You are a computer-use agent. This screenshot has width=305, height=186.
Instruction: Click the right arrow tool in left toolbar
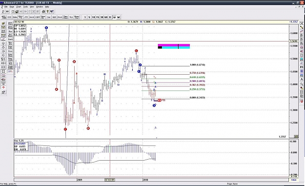tap(3, 55)
